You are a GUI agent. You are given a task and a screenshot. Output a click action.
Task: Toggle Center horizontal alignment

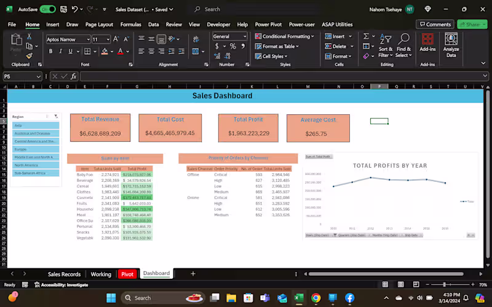pos(151,52)
